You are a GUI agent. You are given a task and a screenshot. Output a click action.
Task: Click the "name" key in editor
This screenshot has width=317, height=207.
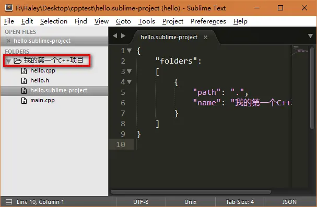coord(207,103)
